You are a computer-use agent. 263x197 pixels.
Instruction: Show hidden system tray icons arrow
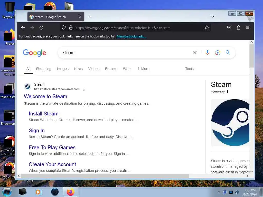[218, 192]
